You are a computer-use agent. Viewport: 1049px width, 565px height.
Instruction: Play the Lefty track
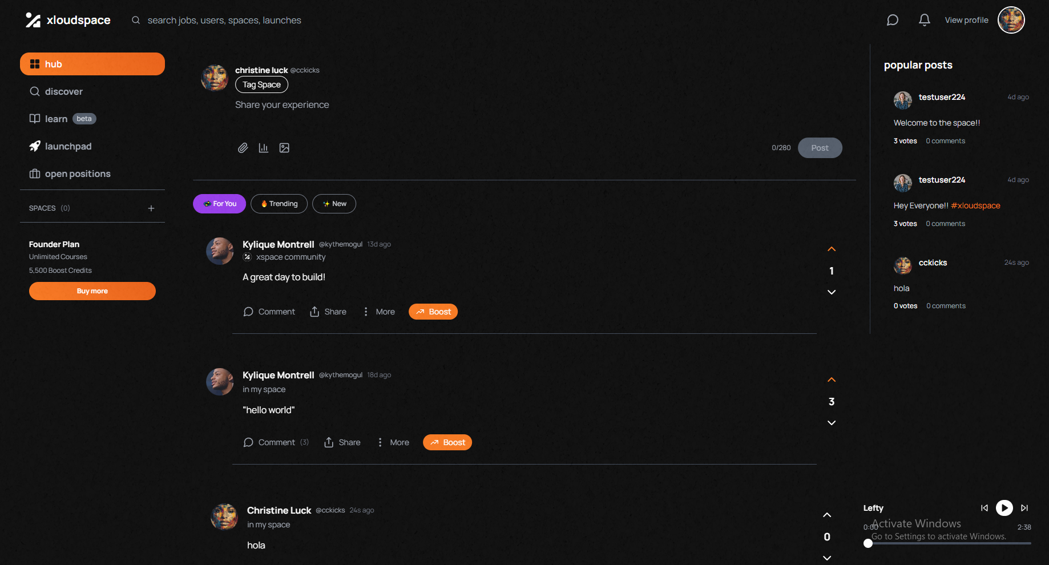point(1004,508)
